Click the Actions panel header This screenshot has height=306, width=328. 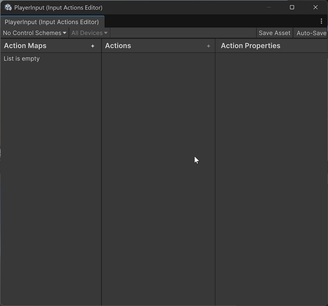click(118, 46)
